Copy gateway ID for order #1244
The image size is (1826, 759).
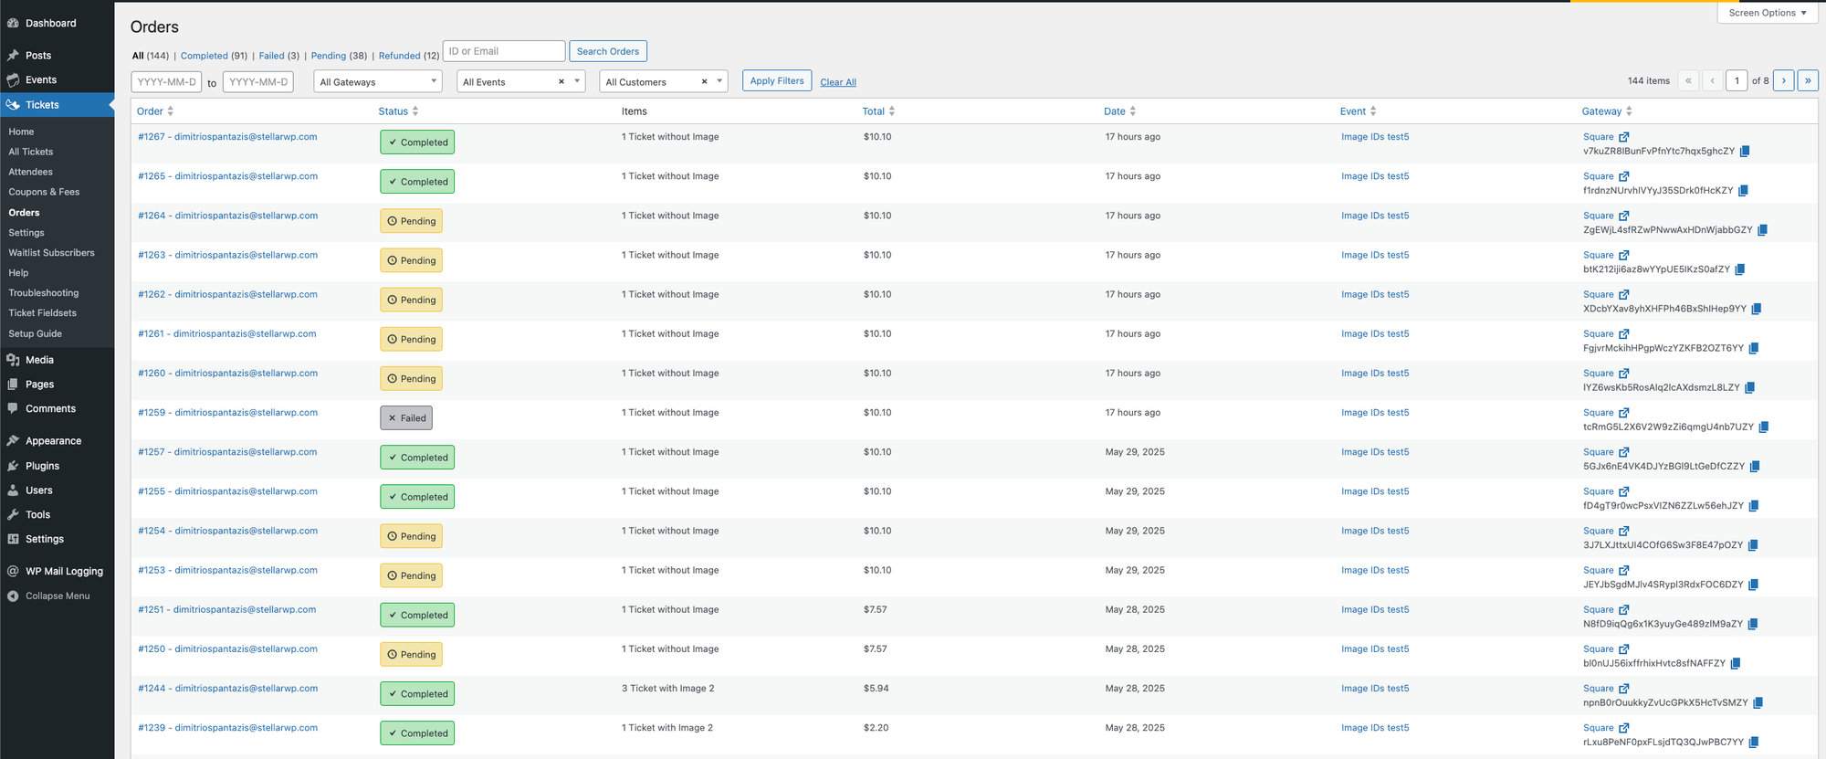1758,703
